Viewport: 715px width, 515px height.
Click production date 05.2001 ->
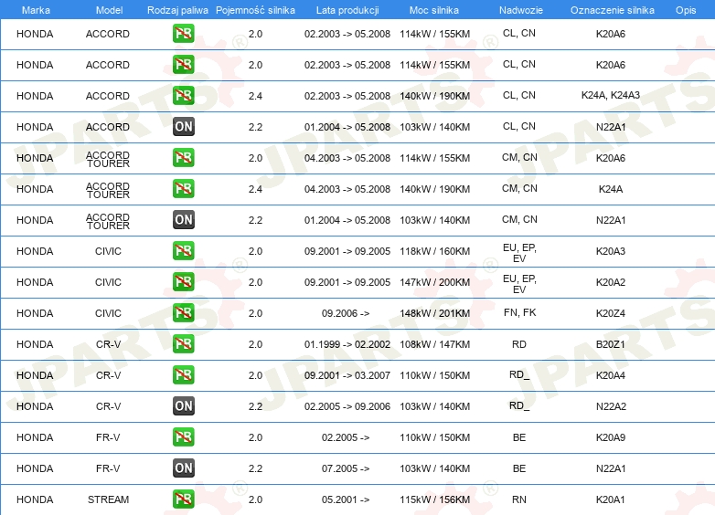[346, 499]
